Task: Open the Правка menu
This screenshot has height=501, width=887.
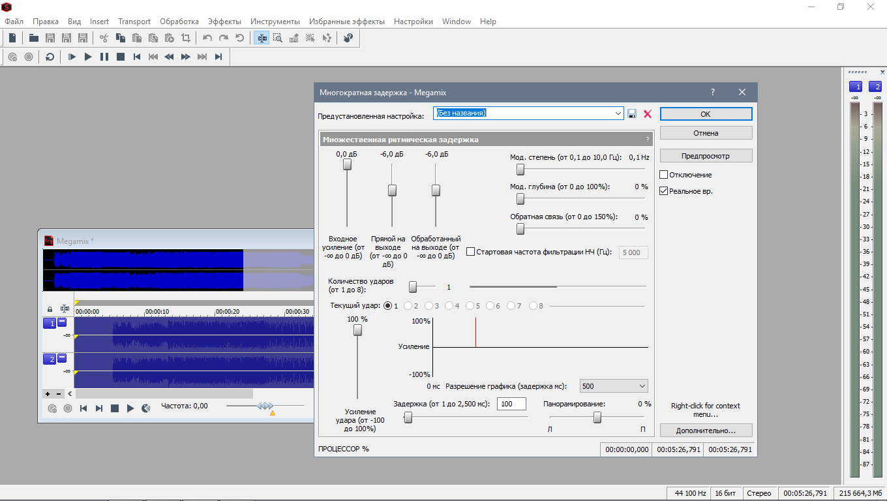Action: tap(46, 22)
